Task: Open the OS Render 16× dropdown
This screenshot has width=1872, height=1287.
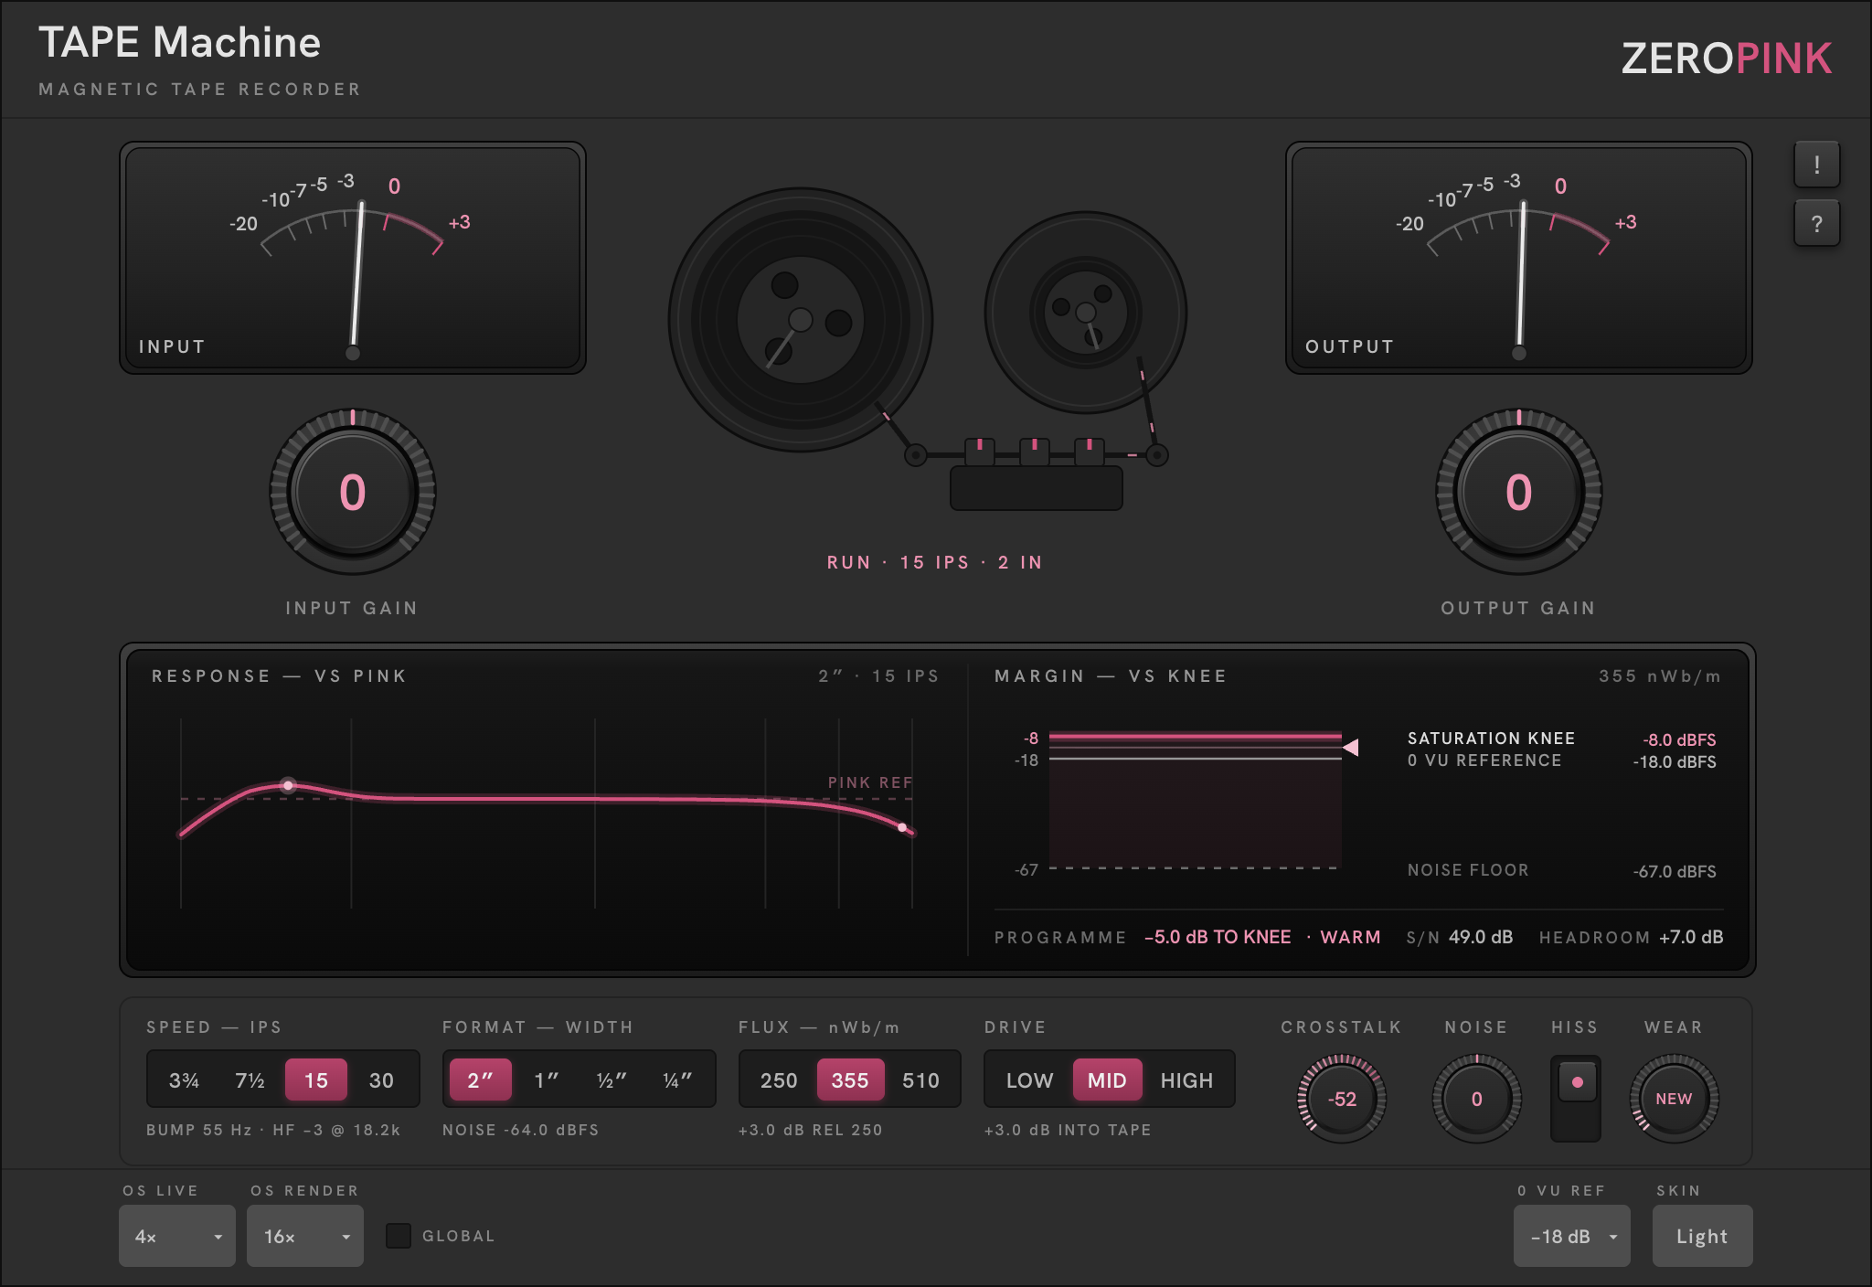Action: point(305,1236)
